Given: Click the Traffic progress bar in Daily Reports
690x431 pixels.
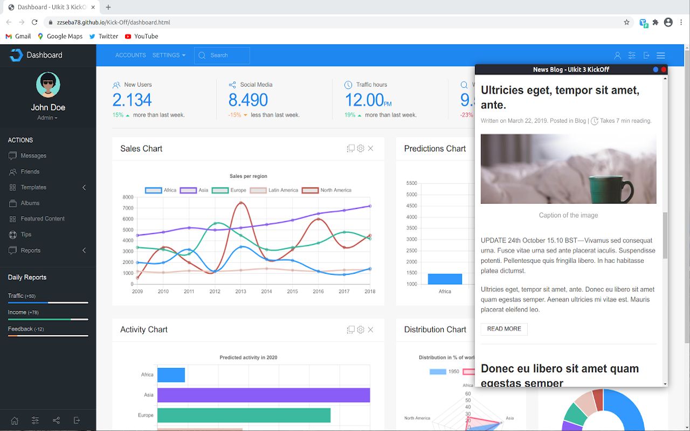Looking at the screenshot, I should click(x=47, y=303).
